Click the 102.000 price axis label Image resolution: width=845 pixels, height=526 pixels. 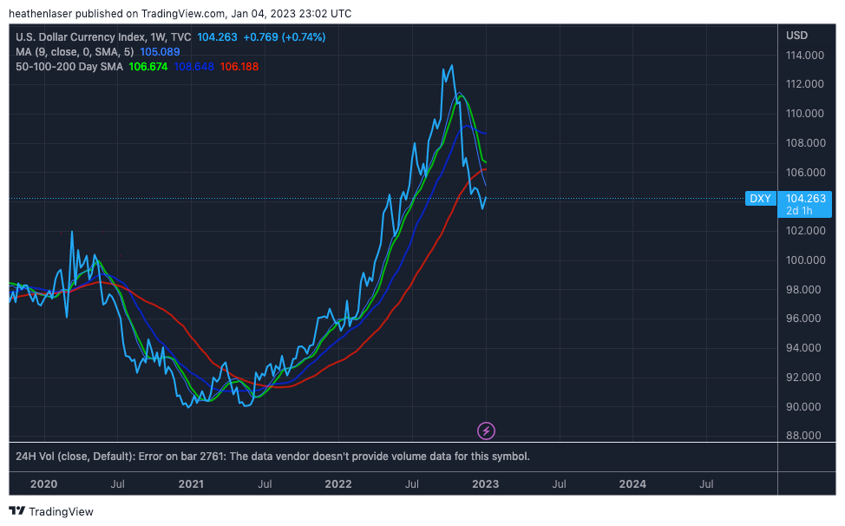pyautogui.click(x=805, y=231)
